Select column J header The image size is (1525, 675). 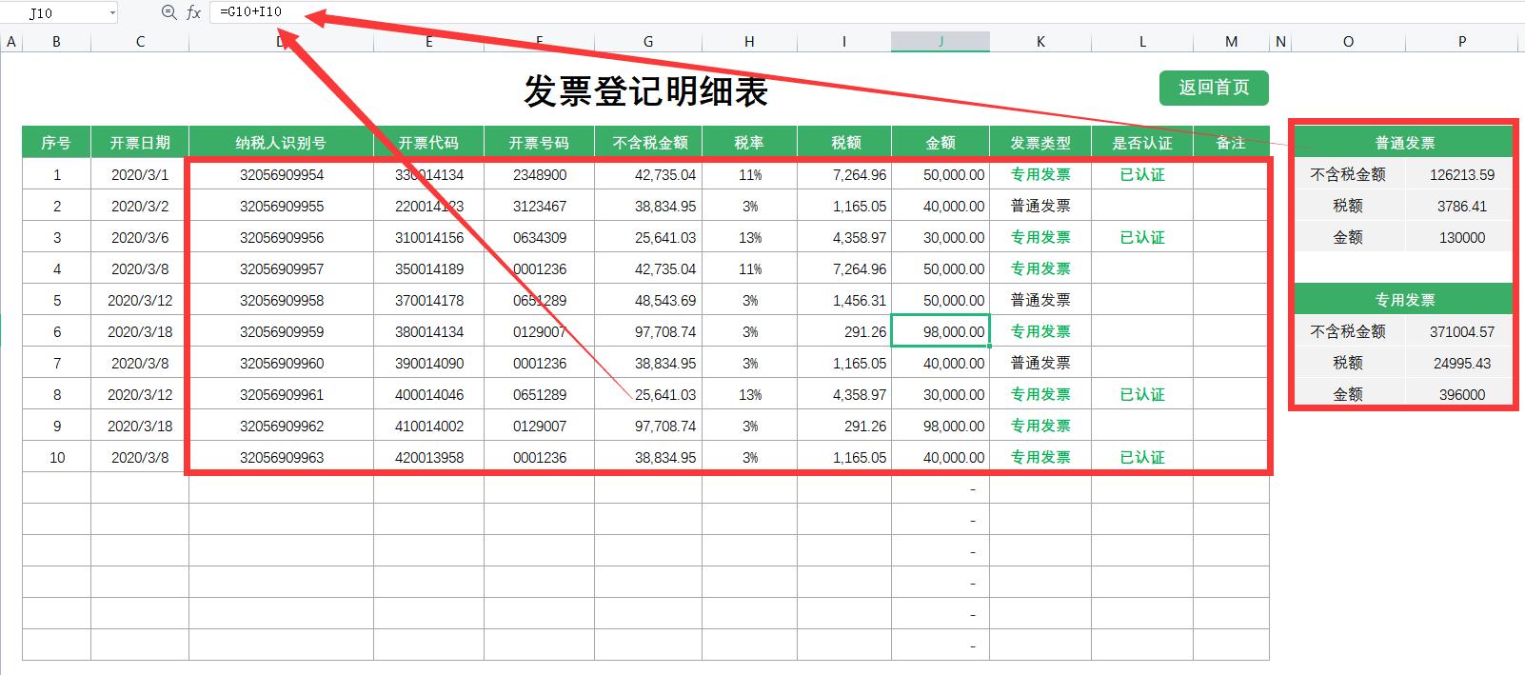point(941,41)
